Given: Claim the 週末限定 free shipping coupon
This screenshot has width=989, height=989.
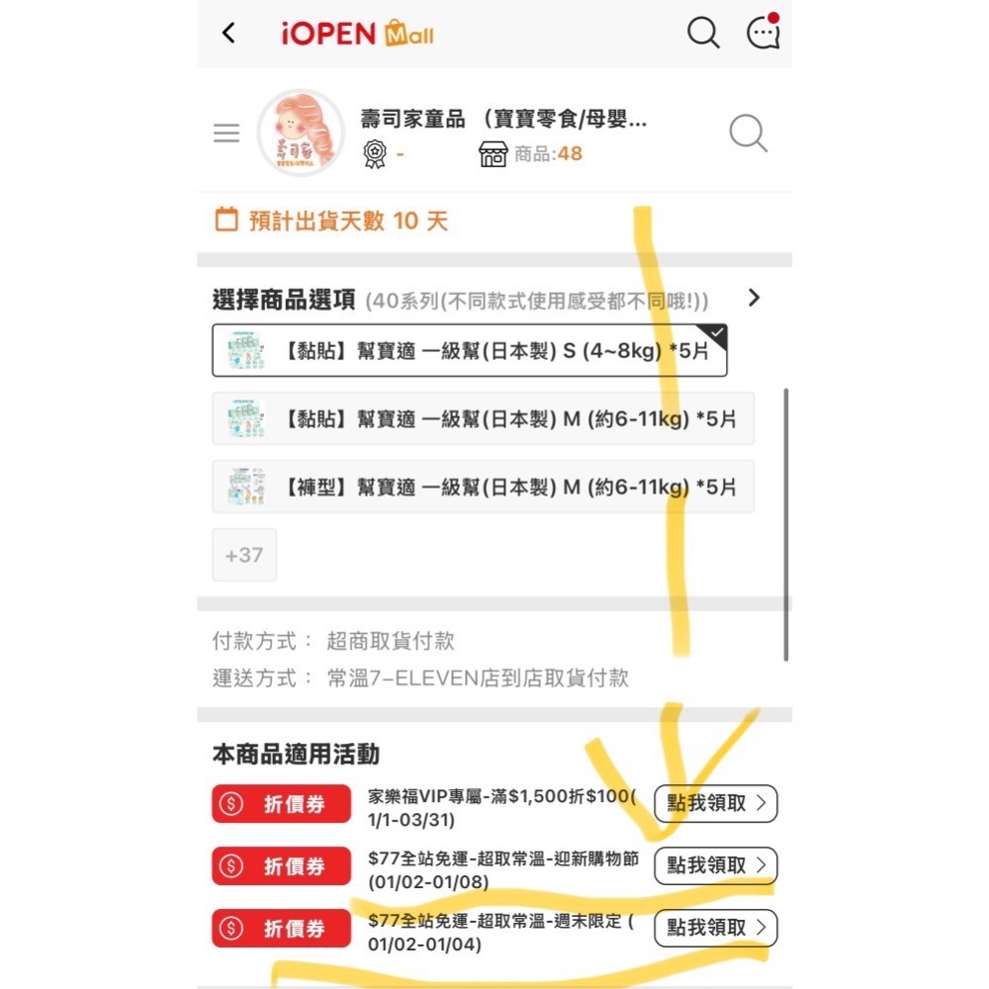Looking at the screenshot, I should pyautogui.click(x=715, y=928).
